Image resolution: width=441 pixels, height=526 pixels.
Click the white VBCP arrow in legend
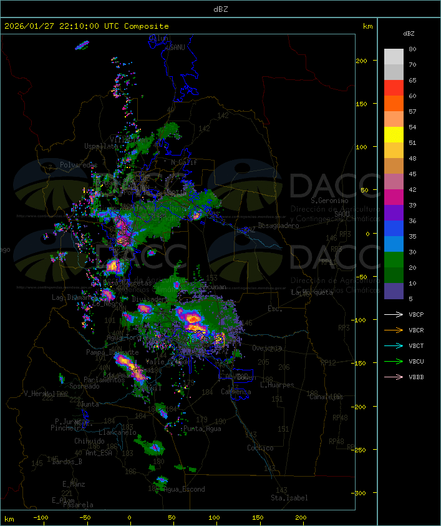(x=394, y=315)
